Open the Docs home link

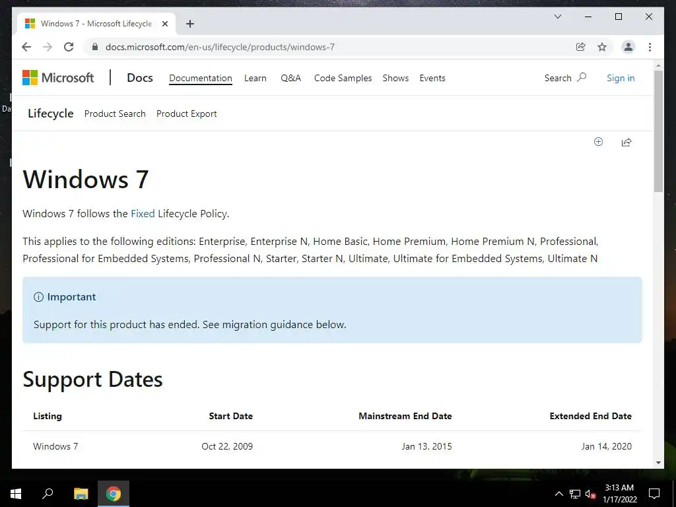[140, 78]
